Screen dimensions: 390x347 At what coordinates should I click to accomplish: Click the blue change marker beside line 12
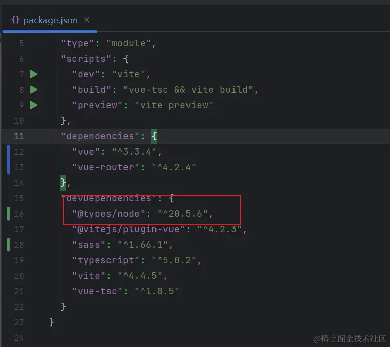[9, 160]
